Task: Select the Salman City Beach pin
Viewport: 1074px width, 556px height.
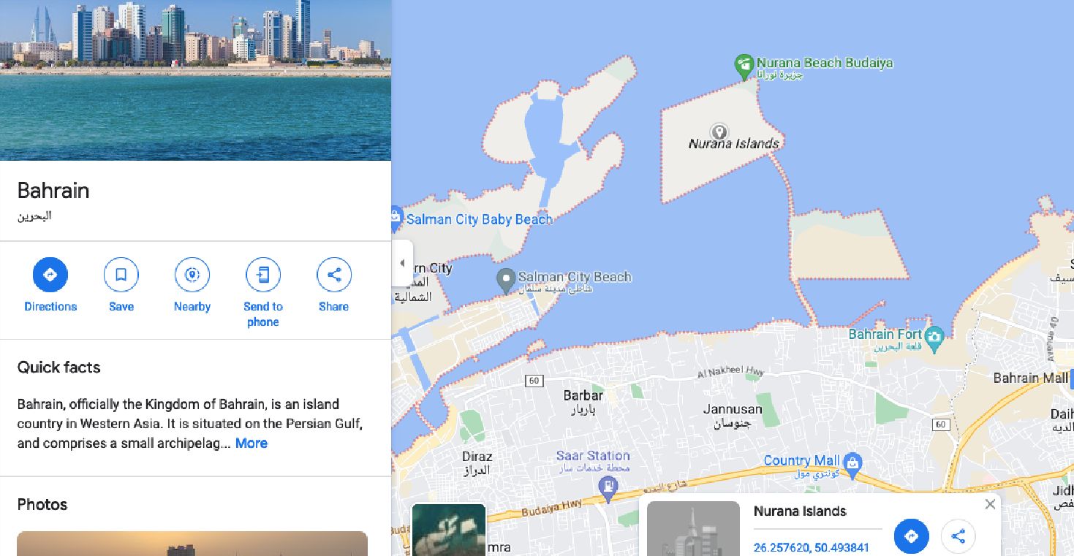Action: (506, 281)
